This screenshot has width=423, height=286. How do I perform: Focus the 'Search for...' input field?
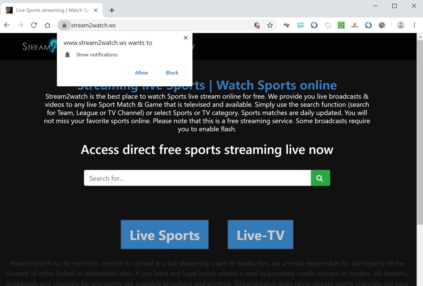pyautogui.click(x=197, y=178)
